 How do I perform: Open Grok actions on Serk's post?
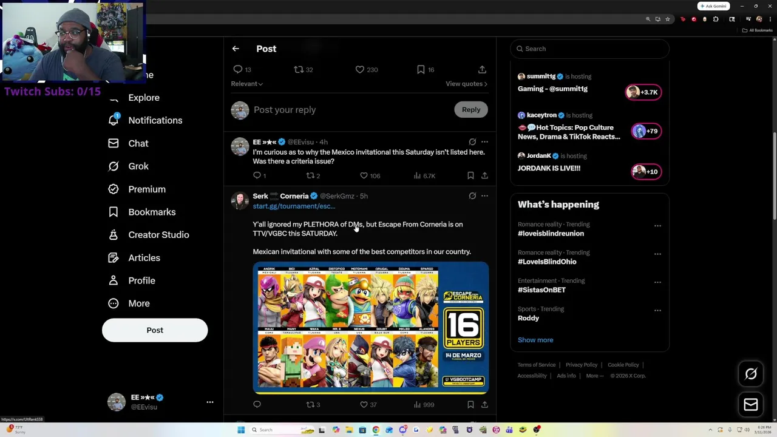(472, 196)
